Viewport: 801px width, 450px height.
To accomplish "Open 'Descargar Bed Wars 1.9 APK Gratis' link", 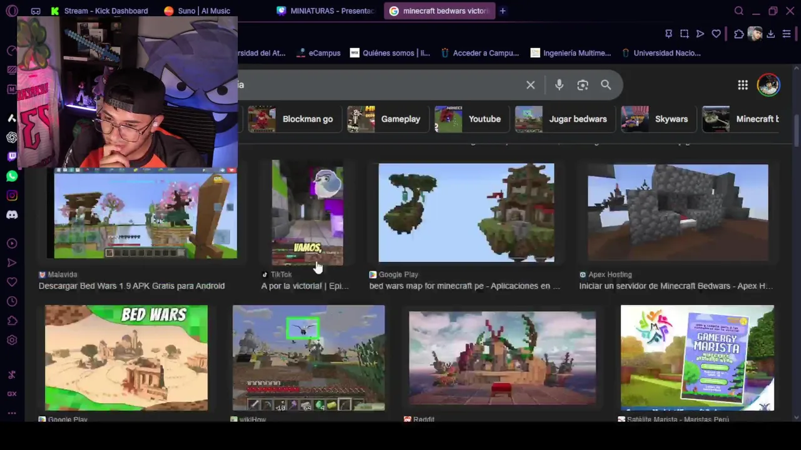I will coord(131,286).
